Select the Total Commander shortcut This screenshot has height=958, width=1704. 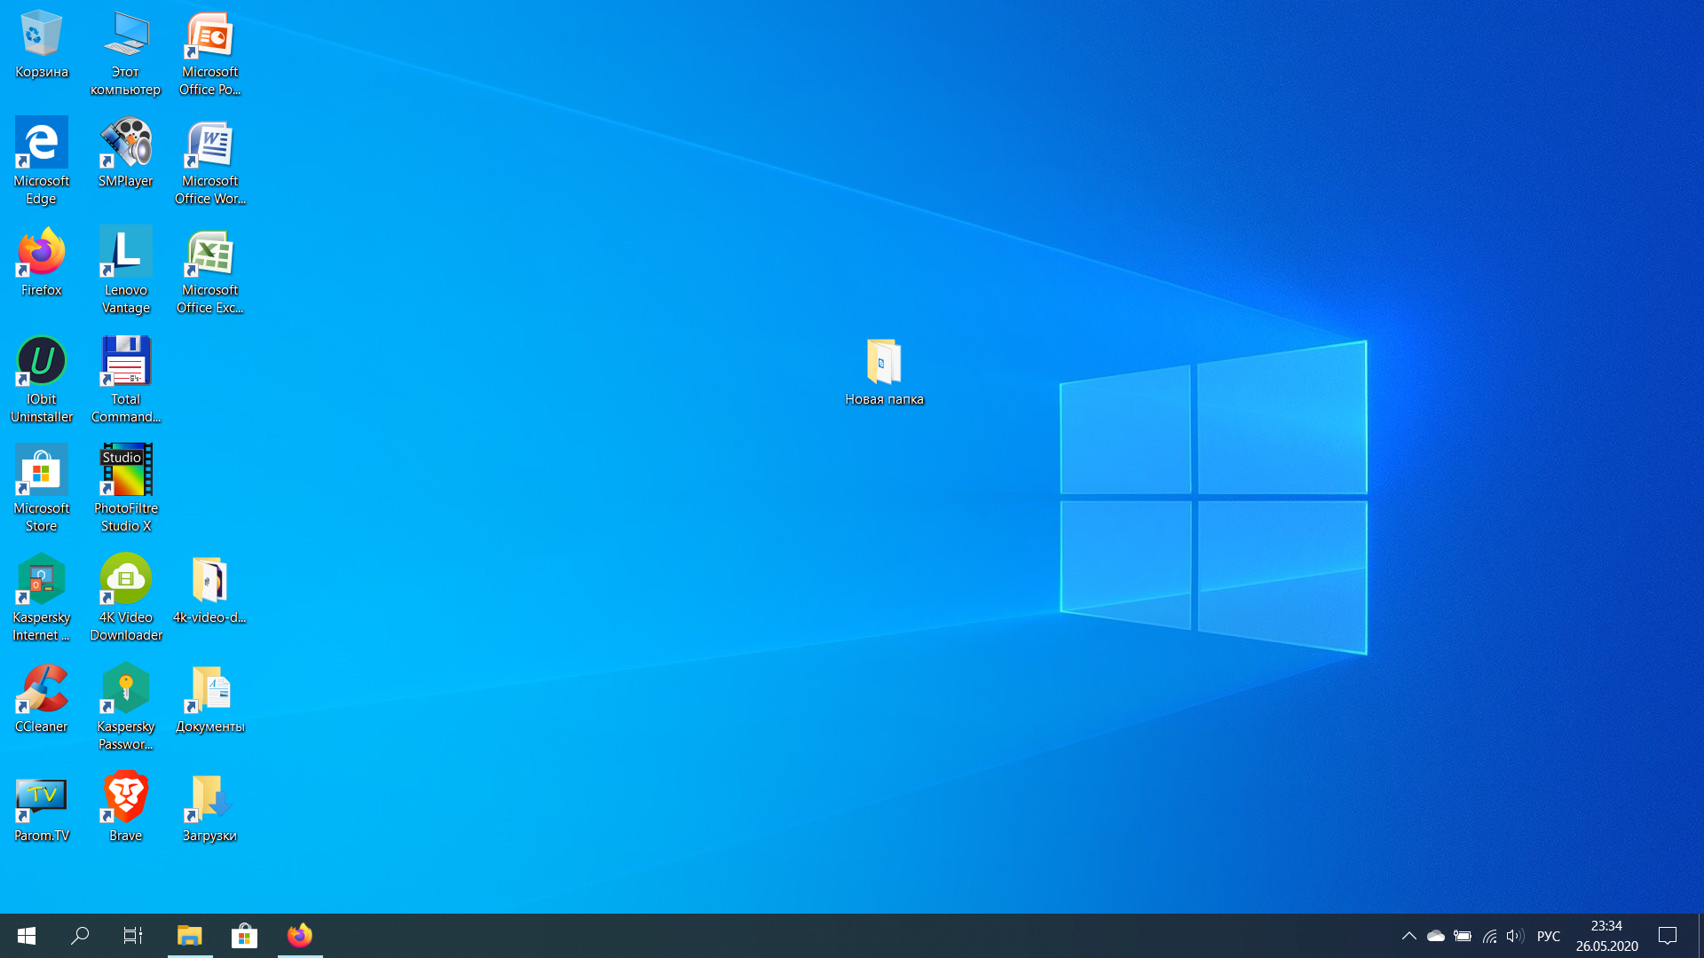125,381
